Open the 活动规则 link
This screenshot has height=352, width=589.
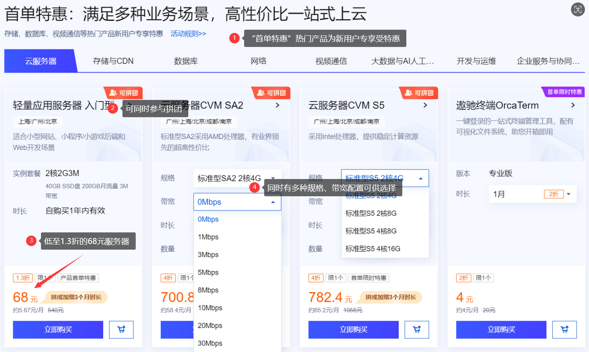point(188,34)
